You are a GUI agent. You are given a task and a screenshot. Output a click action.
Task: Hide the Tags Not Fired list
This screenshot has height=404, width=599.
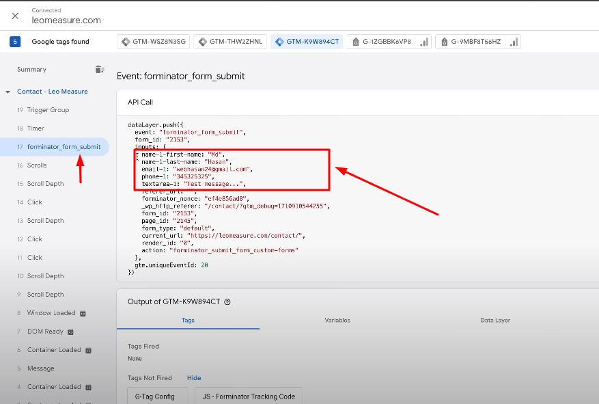click(x=194, y=378)
